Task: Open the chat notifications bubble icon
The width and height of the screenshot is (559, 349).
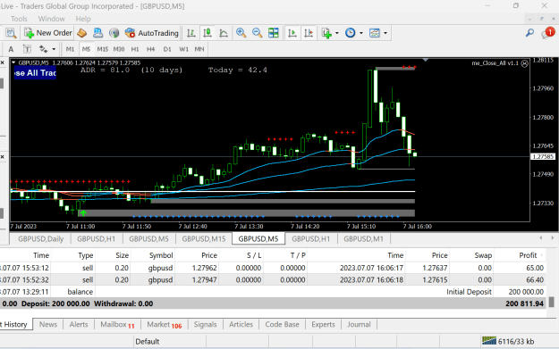Action: 547,33
